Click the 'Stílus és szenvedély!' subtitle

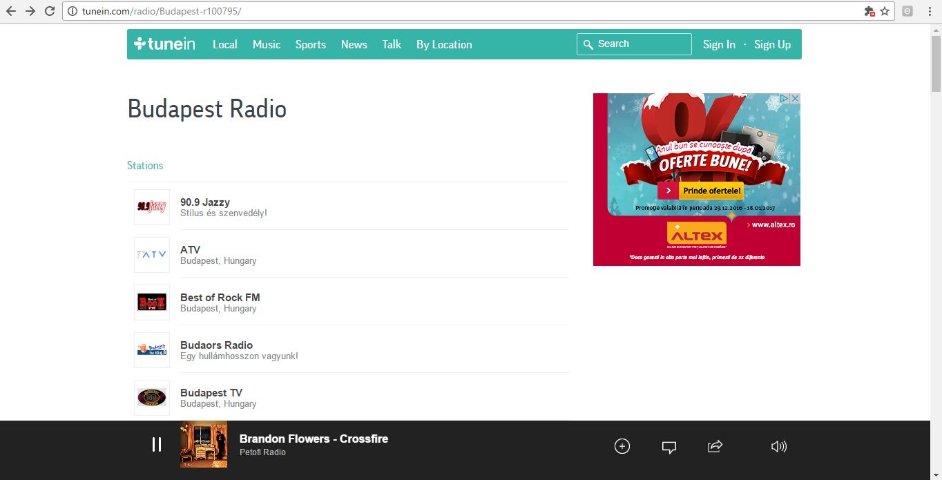coord(224,213)
